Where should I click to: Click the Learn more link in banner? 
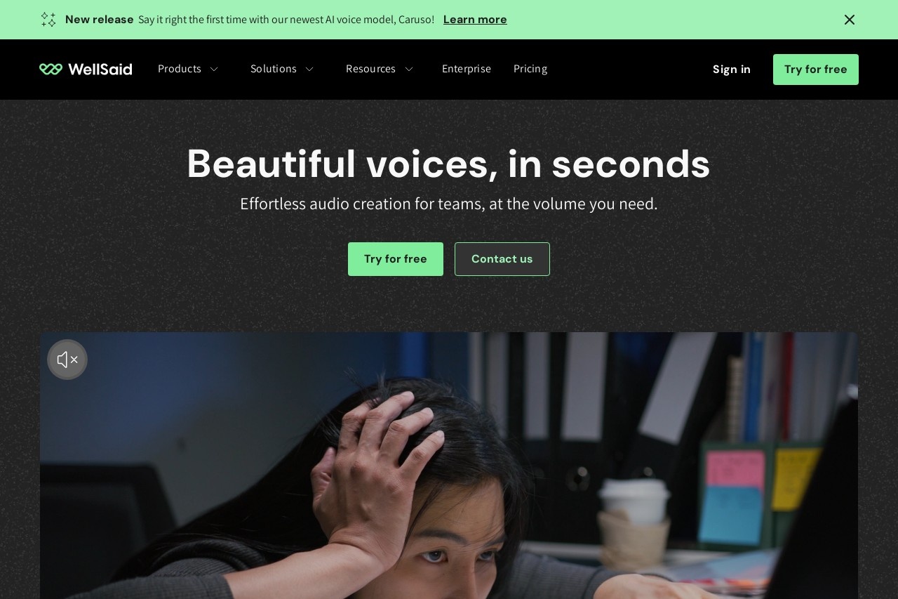[x=475, y=20]
